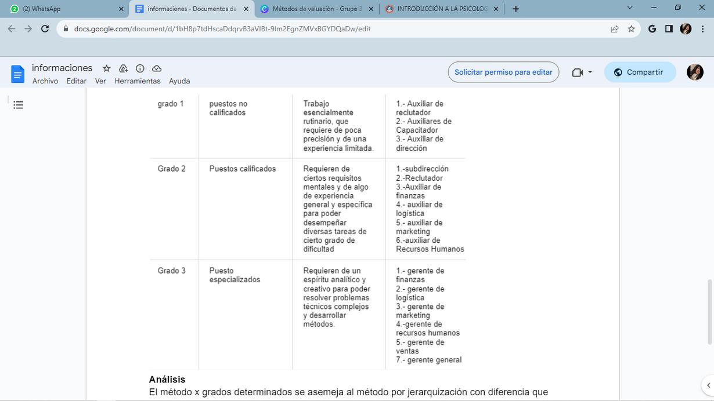Open the Archivo menu
714x401 pixels.
click(45, 81)
